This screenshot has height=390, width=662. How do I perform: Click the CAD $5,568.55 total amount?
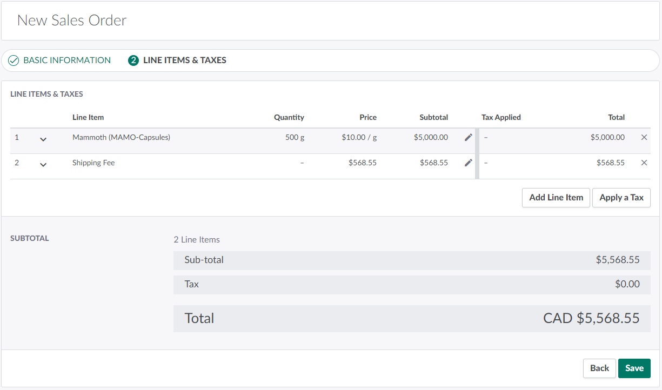click(x=591, y=318)
